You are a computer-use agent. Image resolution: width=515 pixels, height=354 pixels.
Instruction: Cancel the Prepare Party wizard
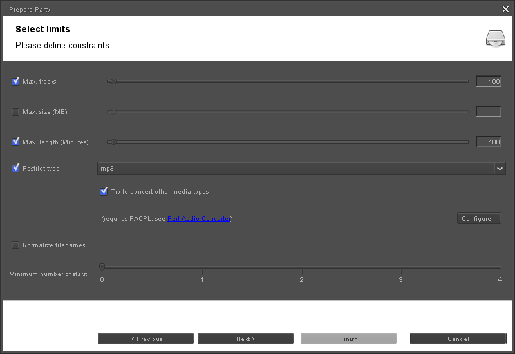point(458,339)
